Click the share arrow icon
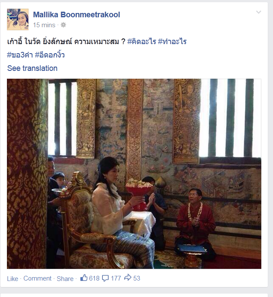 pyautogui.click(x=128, y=278)
